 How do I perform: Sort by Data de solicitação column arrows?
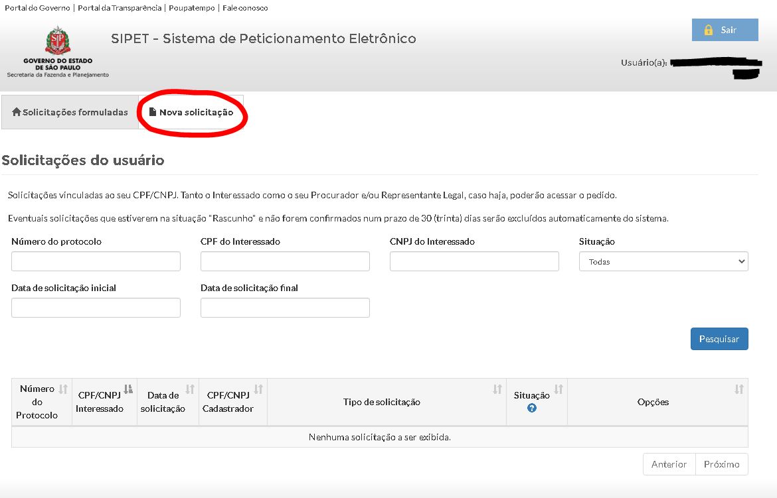tap(190, 389)
